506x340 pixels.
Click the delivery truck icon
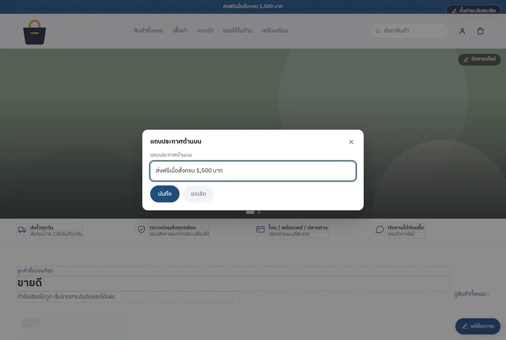pos(22,229)
